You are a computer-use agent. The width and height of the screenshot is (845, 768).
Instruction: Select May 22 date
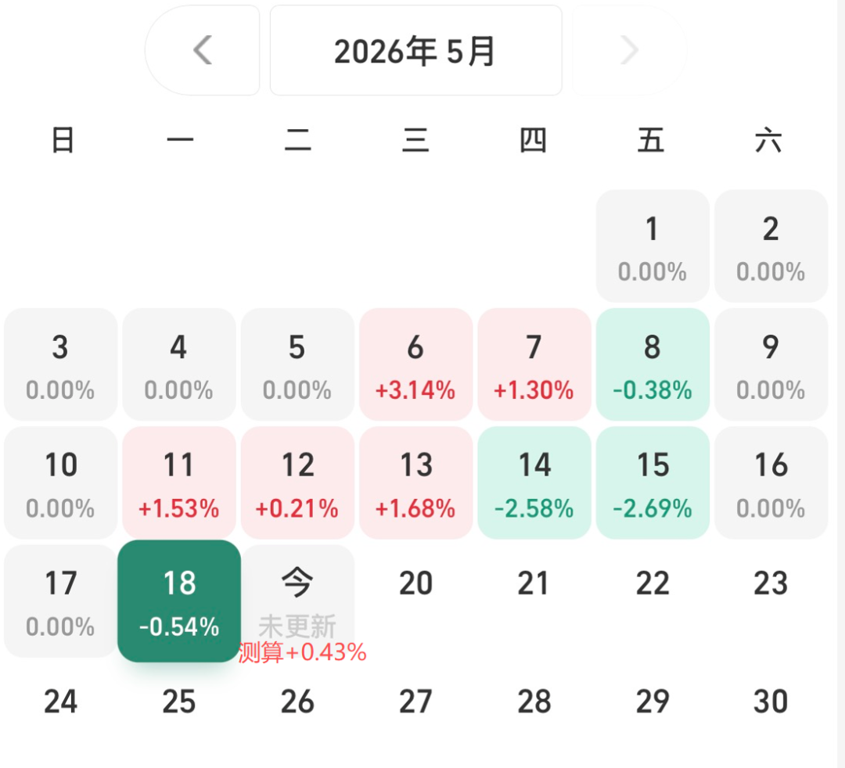click(x=653, y=583)
